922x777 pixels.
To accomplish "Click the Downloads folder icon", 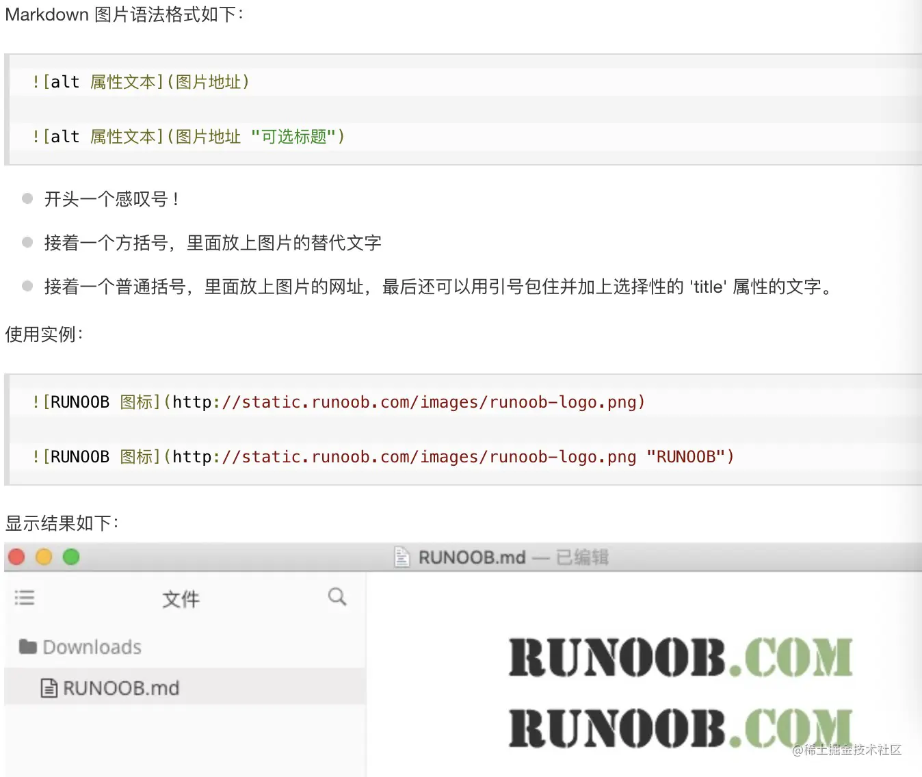I will [28, 646].
